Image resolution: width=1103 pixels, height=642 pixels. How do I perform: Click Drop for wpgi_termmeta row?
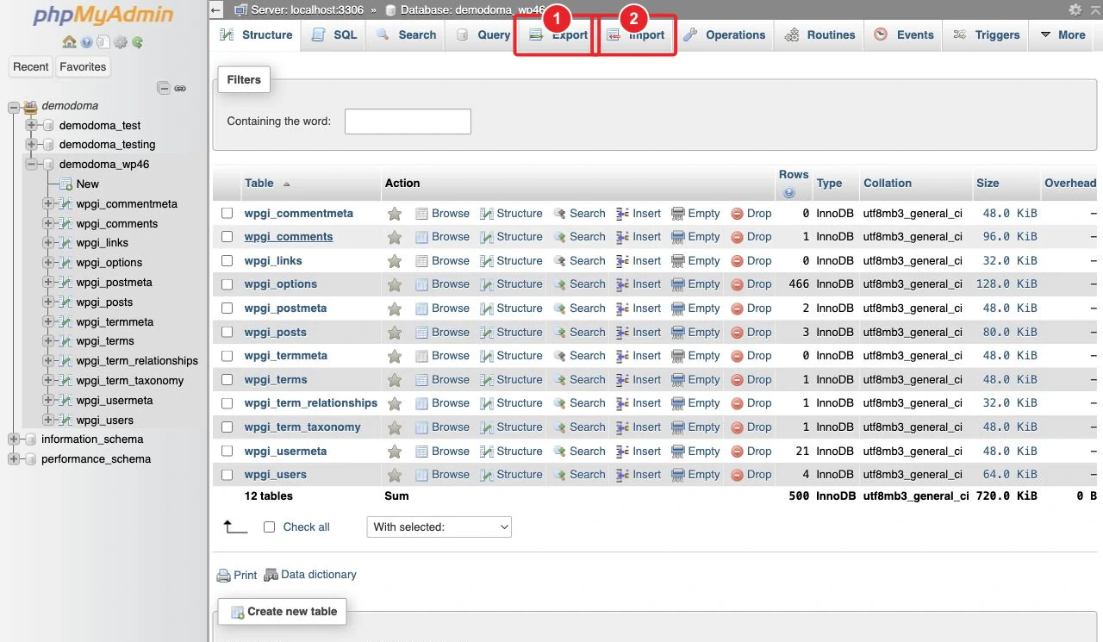751,356
